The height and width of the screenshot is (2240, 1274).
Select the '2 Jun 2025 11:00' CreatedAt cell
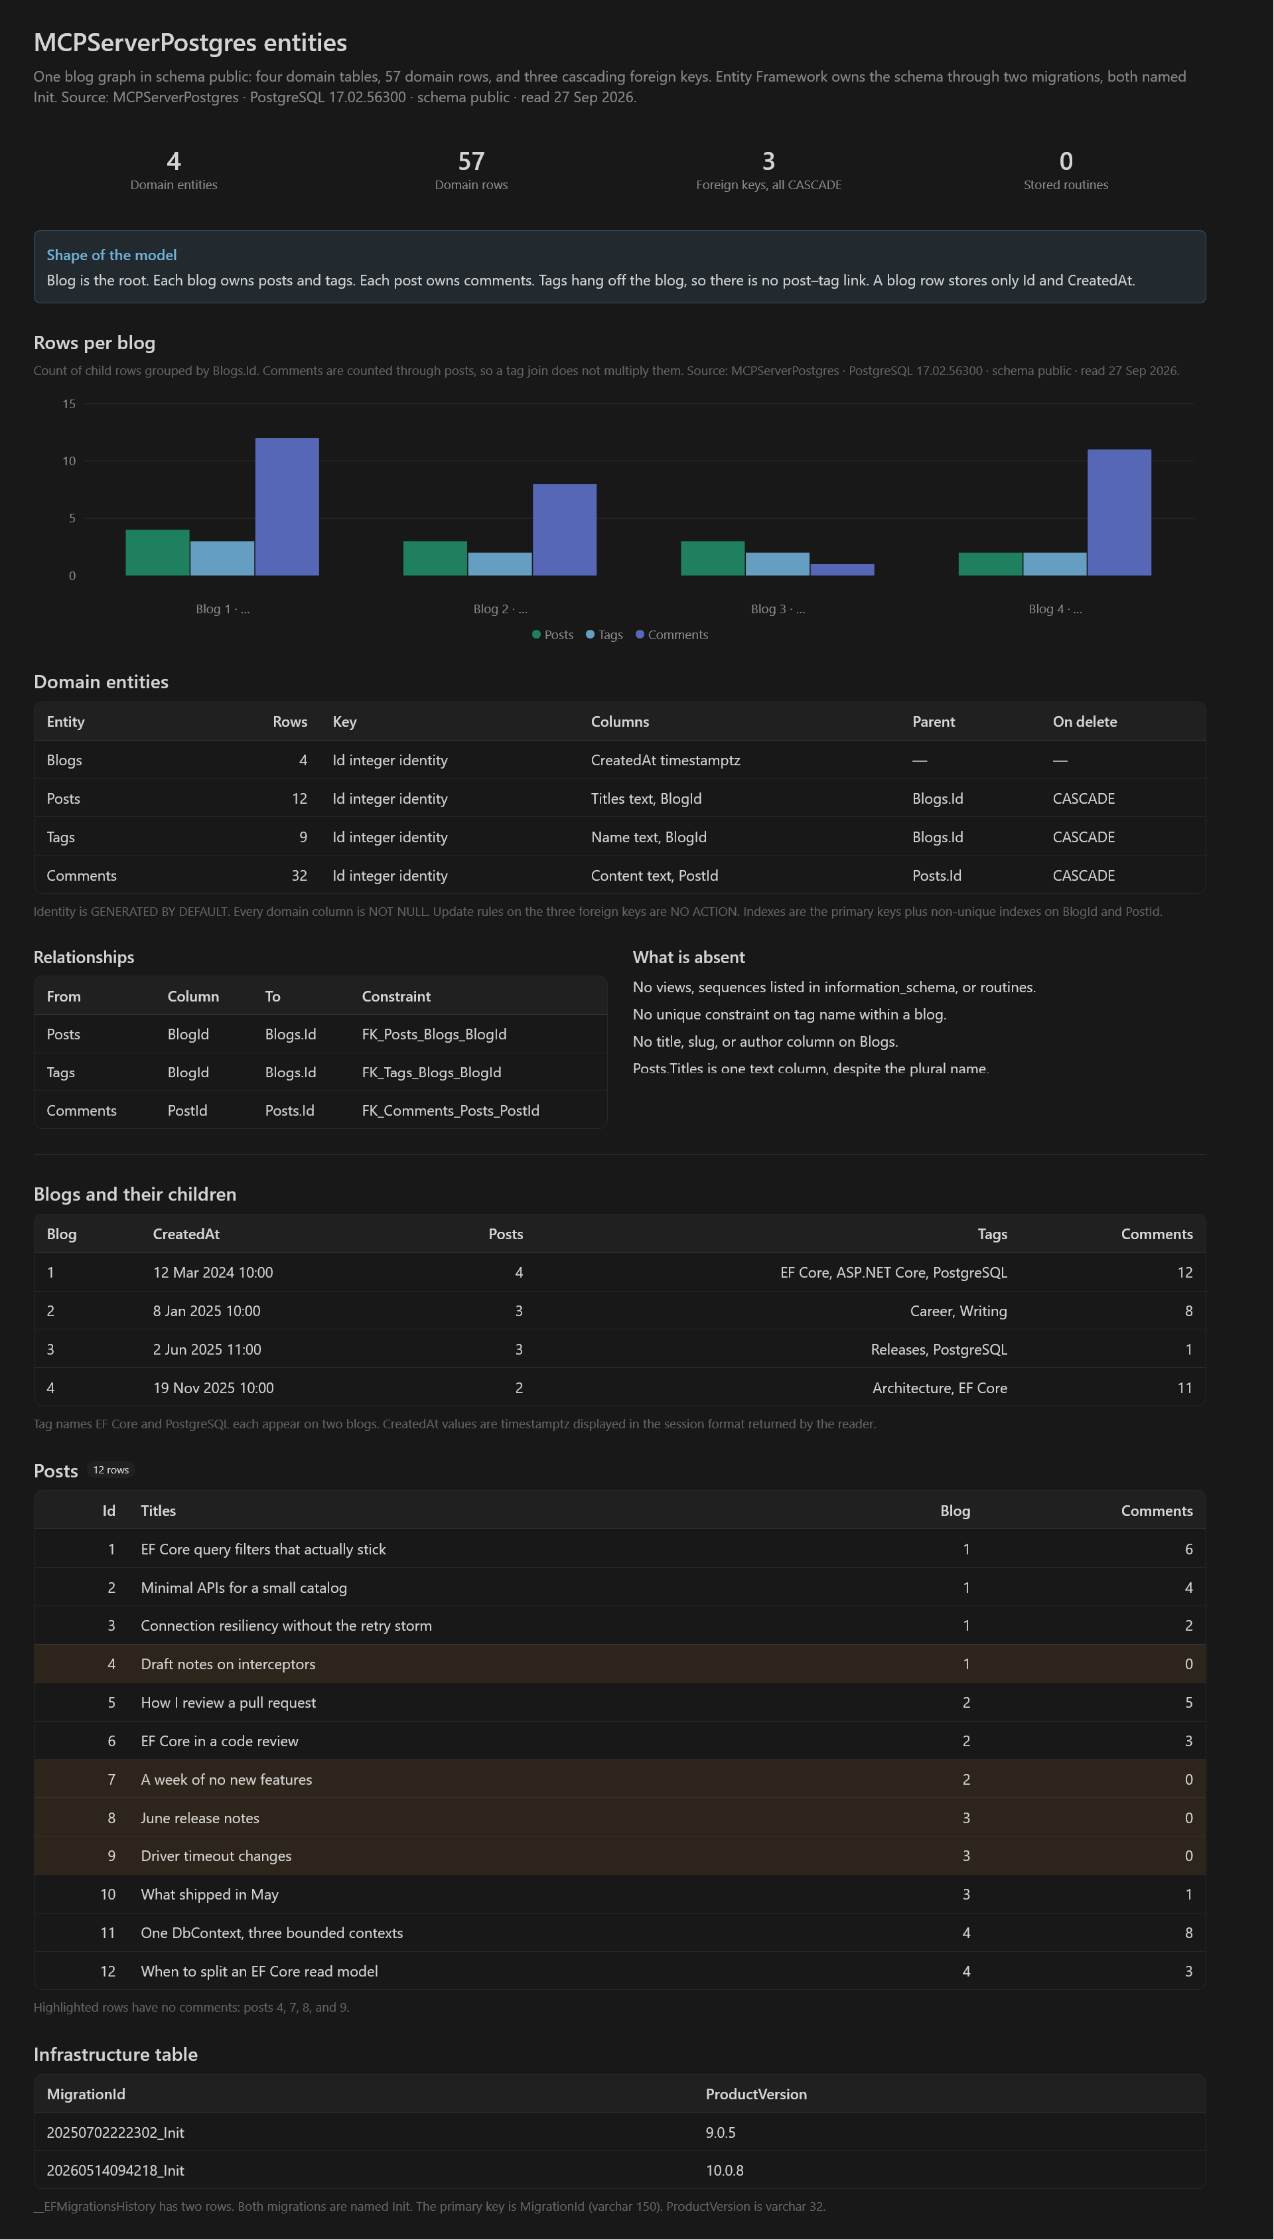(206, 1350)
